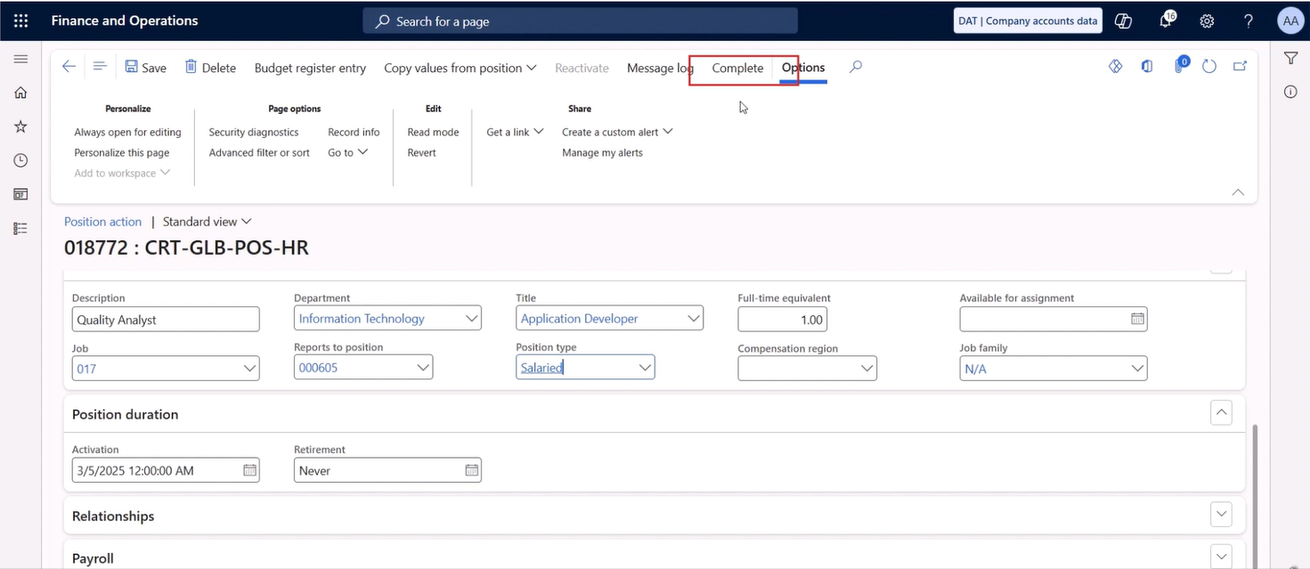The width and height of the screenshot is (1310, 569).
Task: Switch to Read mode
Action: click(x=433, y=132)
